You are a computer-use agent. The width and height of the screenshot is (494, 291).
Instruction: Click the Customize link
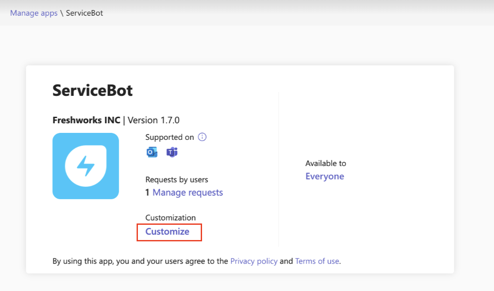(167, 232)
